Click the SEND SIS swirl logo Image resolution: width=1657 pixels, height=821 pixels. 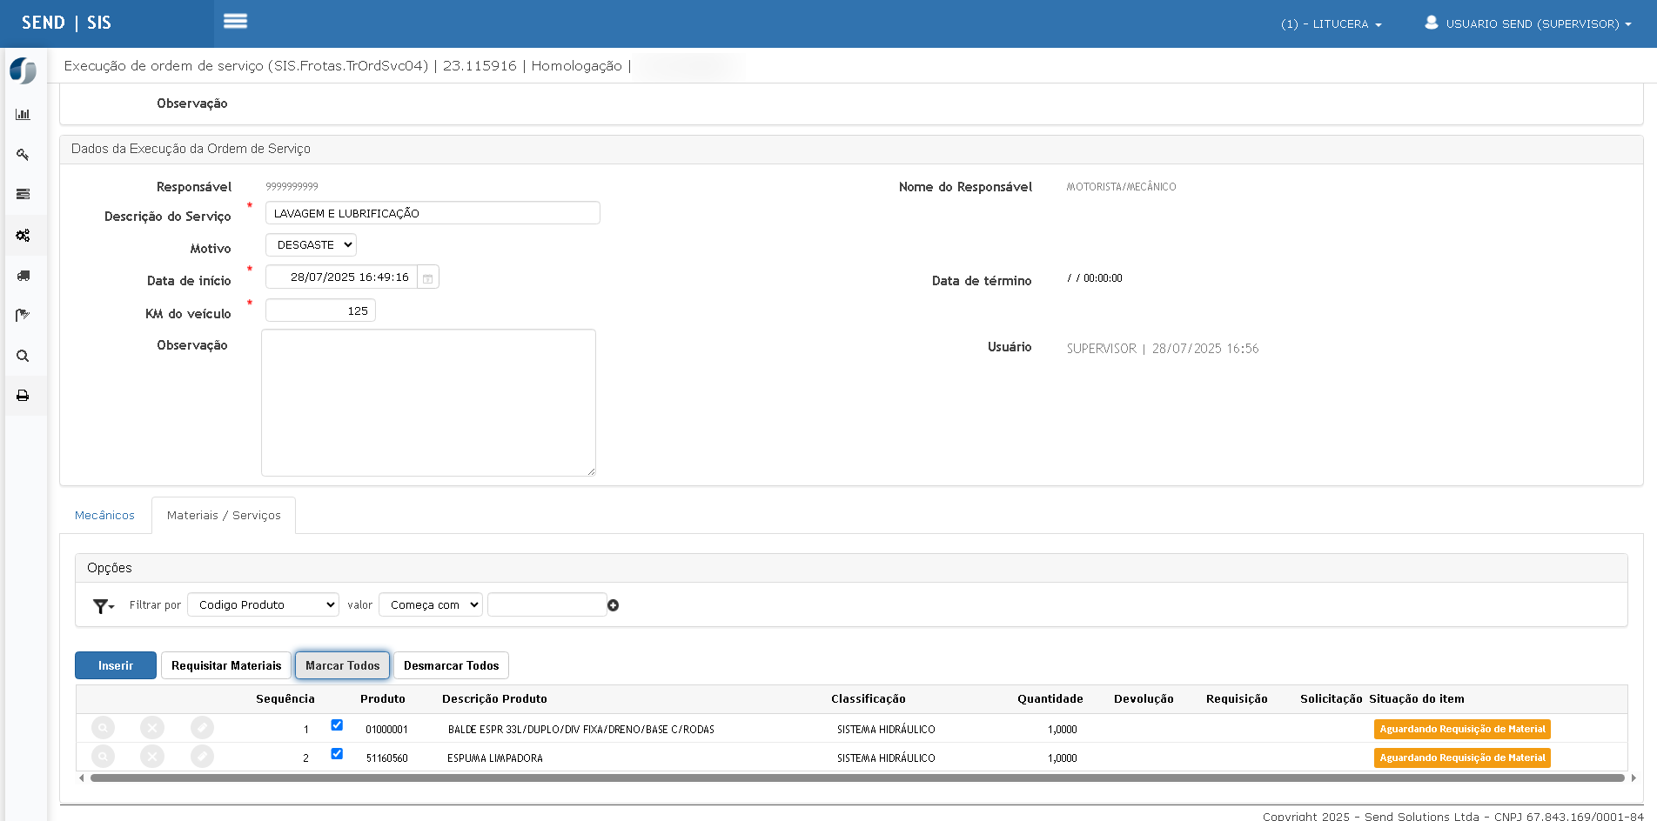coord(23,70)
